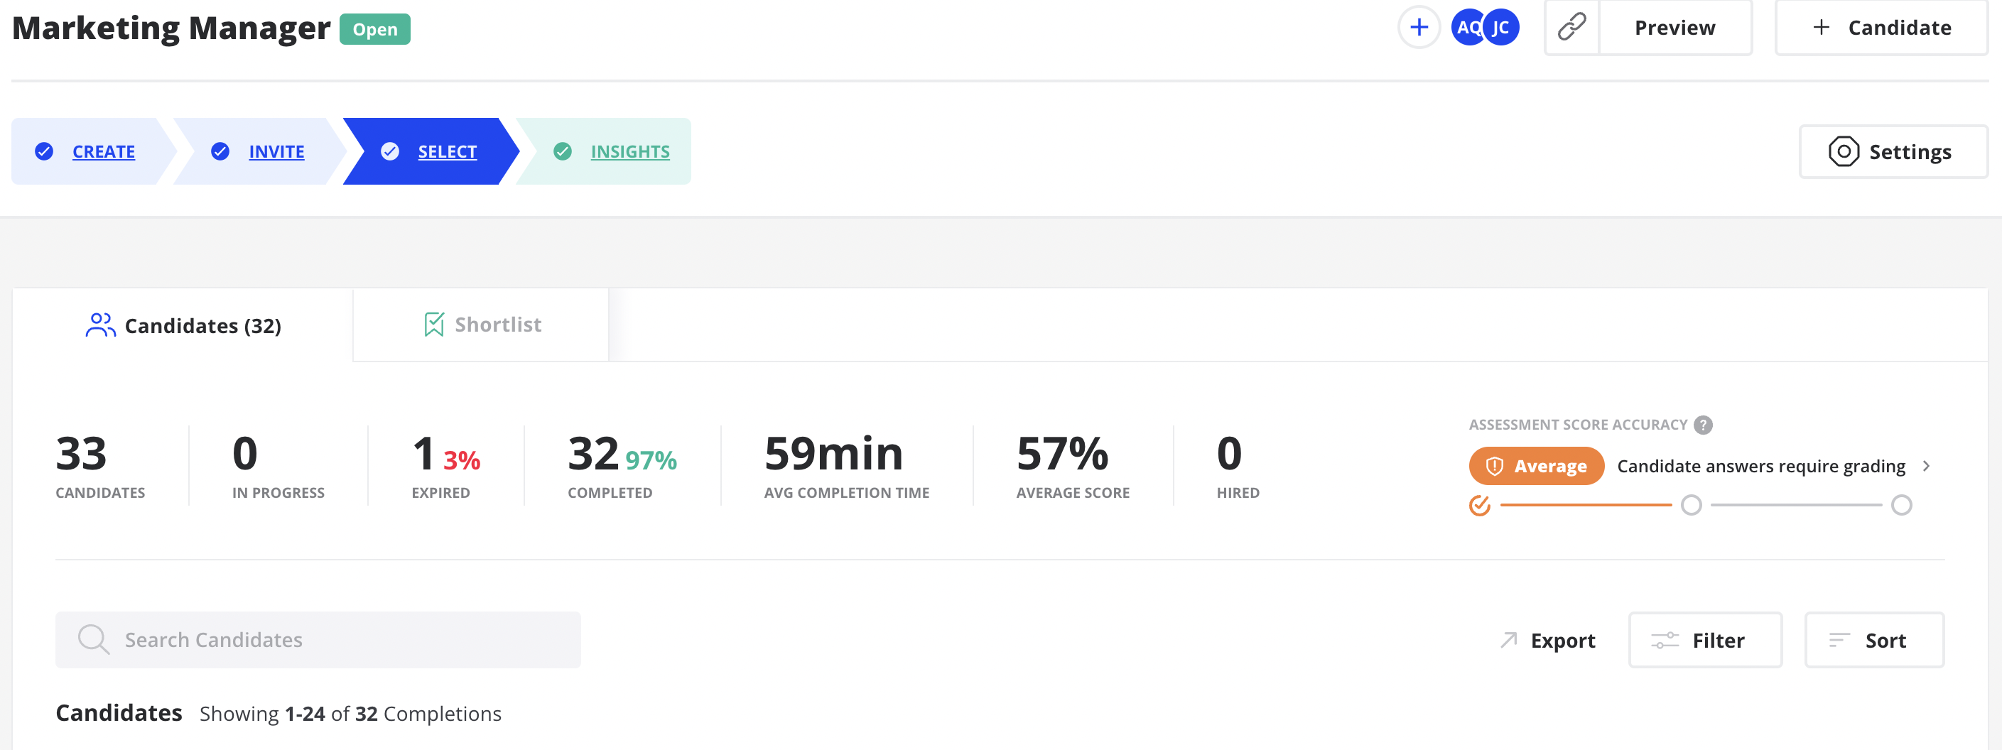Click the Shortlist bookmark icon
The height and width of the screenshot is (750, 2002).
(x=433, y=324)
